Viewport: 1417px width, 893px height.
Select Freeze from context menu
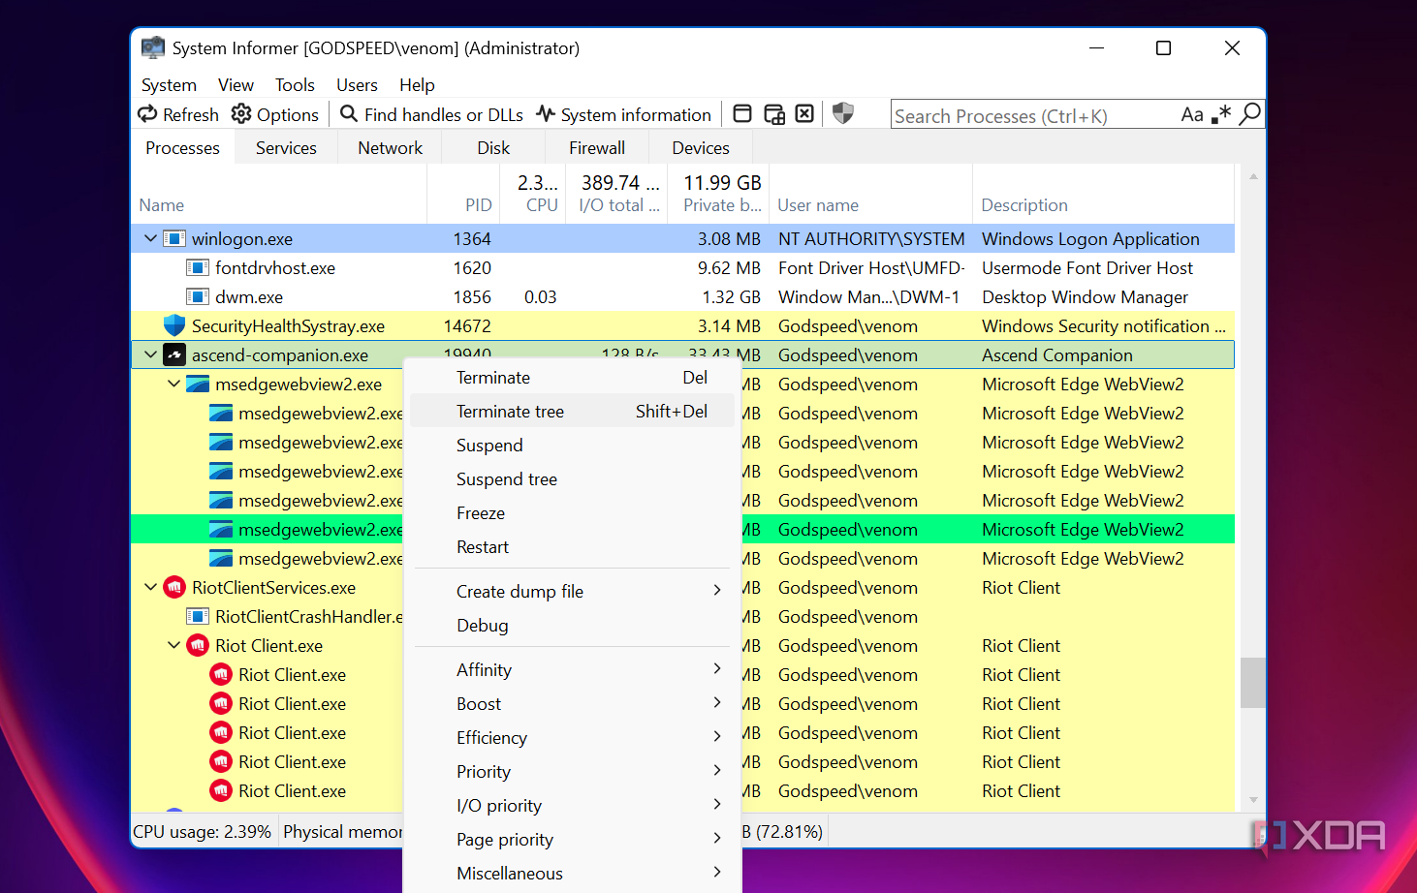click(x=572, y=513)
